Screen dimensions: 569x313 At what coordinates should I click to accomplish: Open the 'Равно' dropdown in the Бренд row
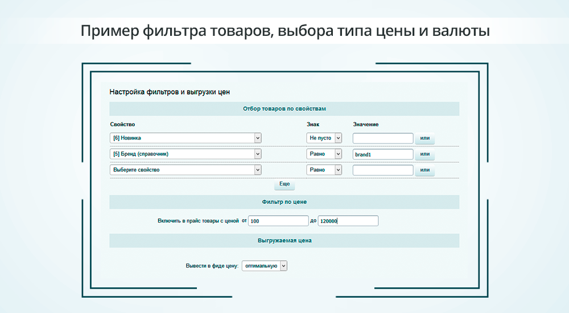click(x=324, y=154)
